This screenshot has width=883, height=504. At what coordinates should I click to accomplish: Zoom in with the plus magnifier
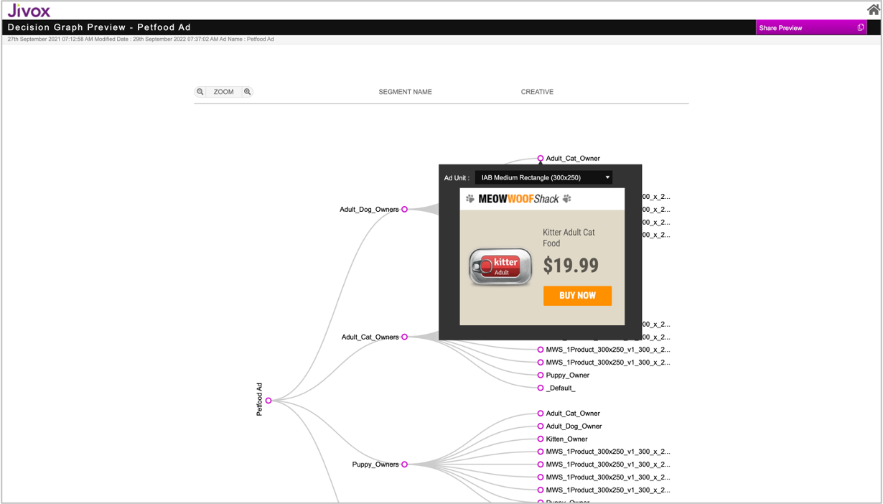coord(248,92)
